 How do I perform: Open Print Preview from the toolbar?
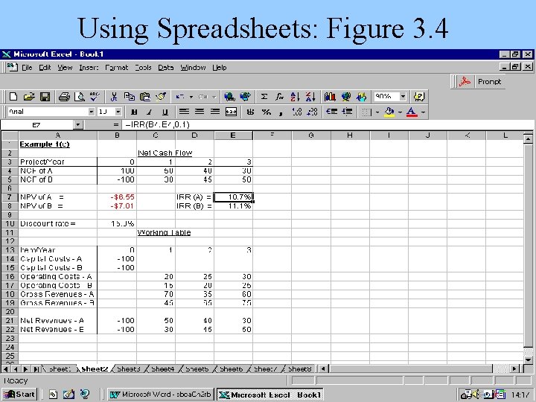80,97
